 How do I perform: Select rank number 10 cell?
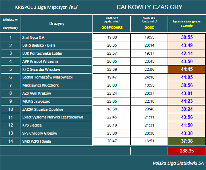pyautogui.click(x=10, y=109)
